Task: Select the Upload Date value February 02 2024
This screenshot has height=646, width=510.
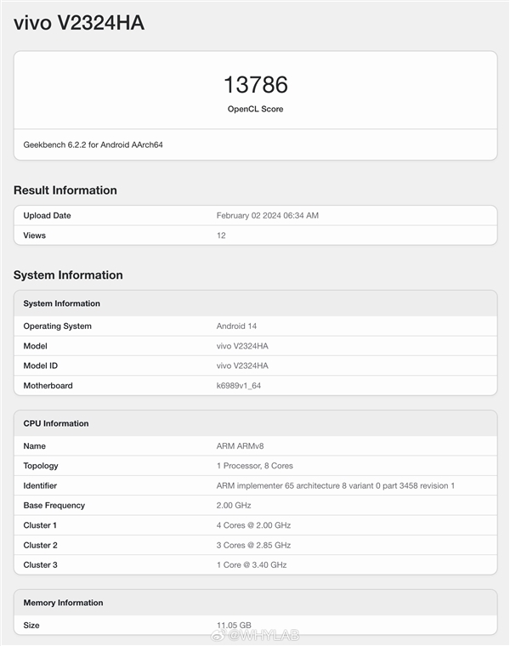Action: coord(267,216)
